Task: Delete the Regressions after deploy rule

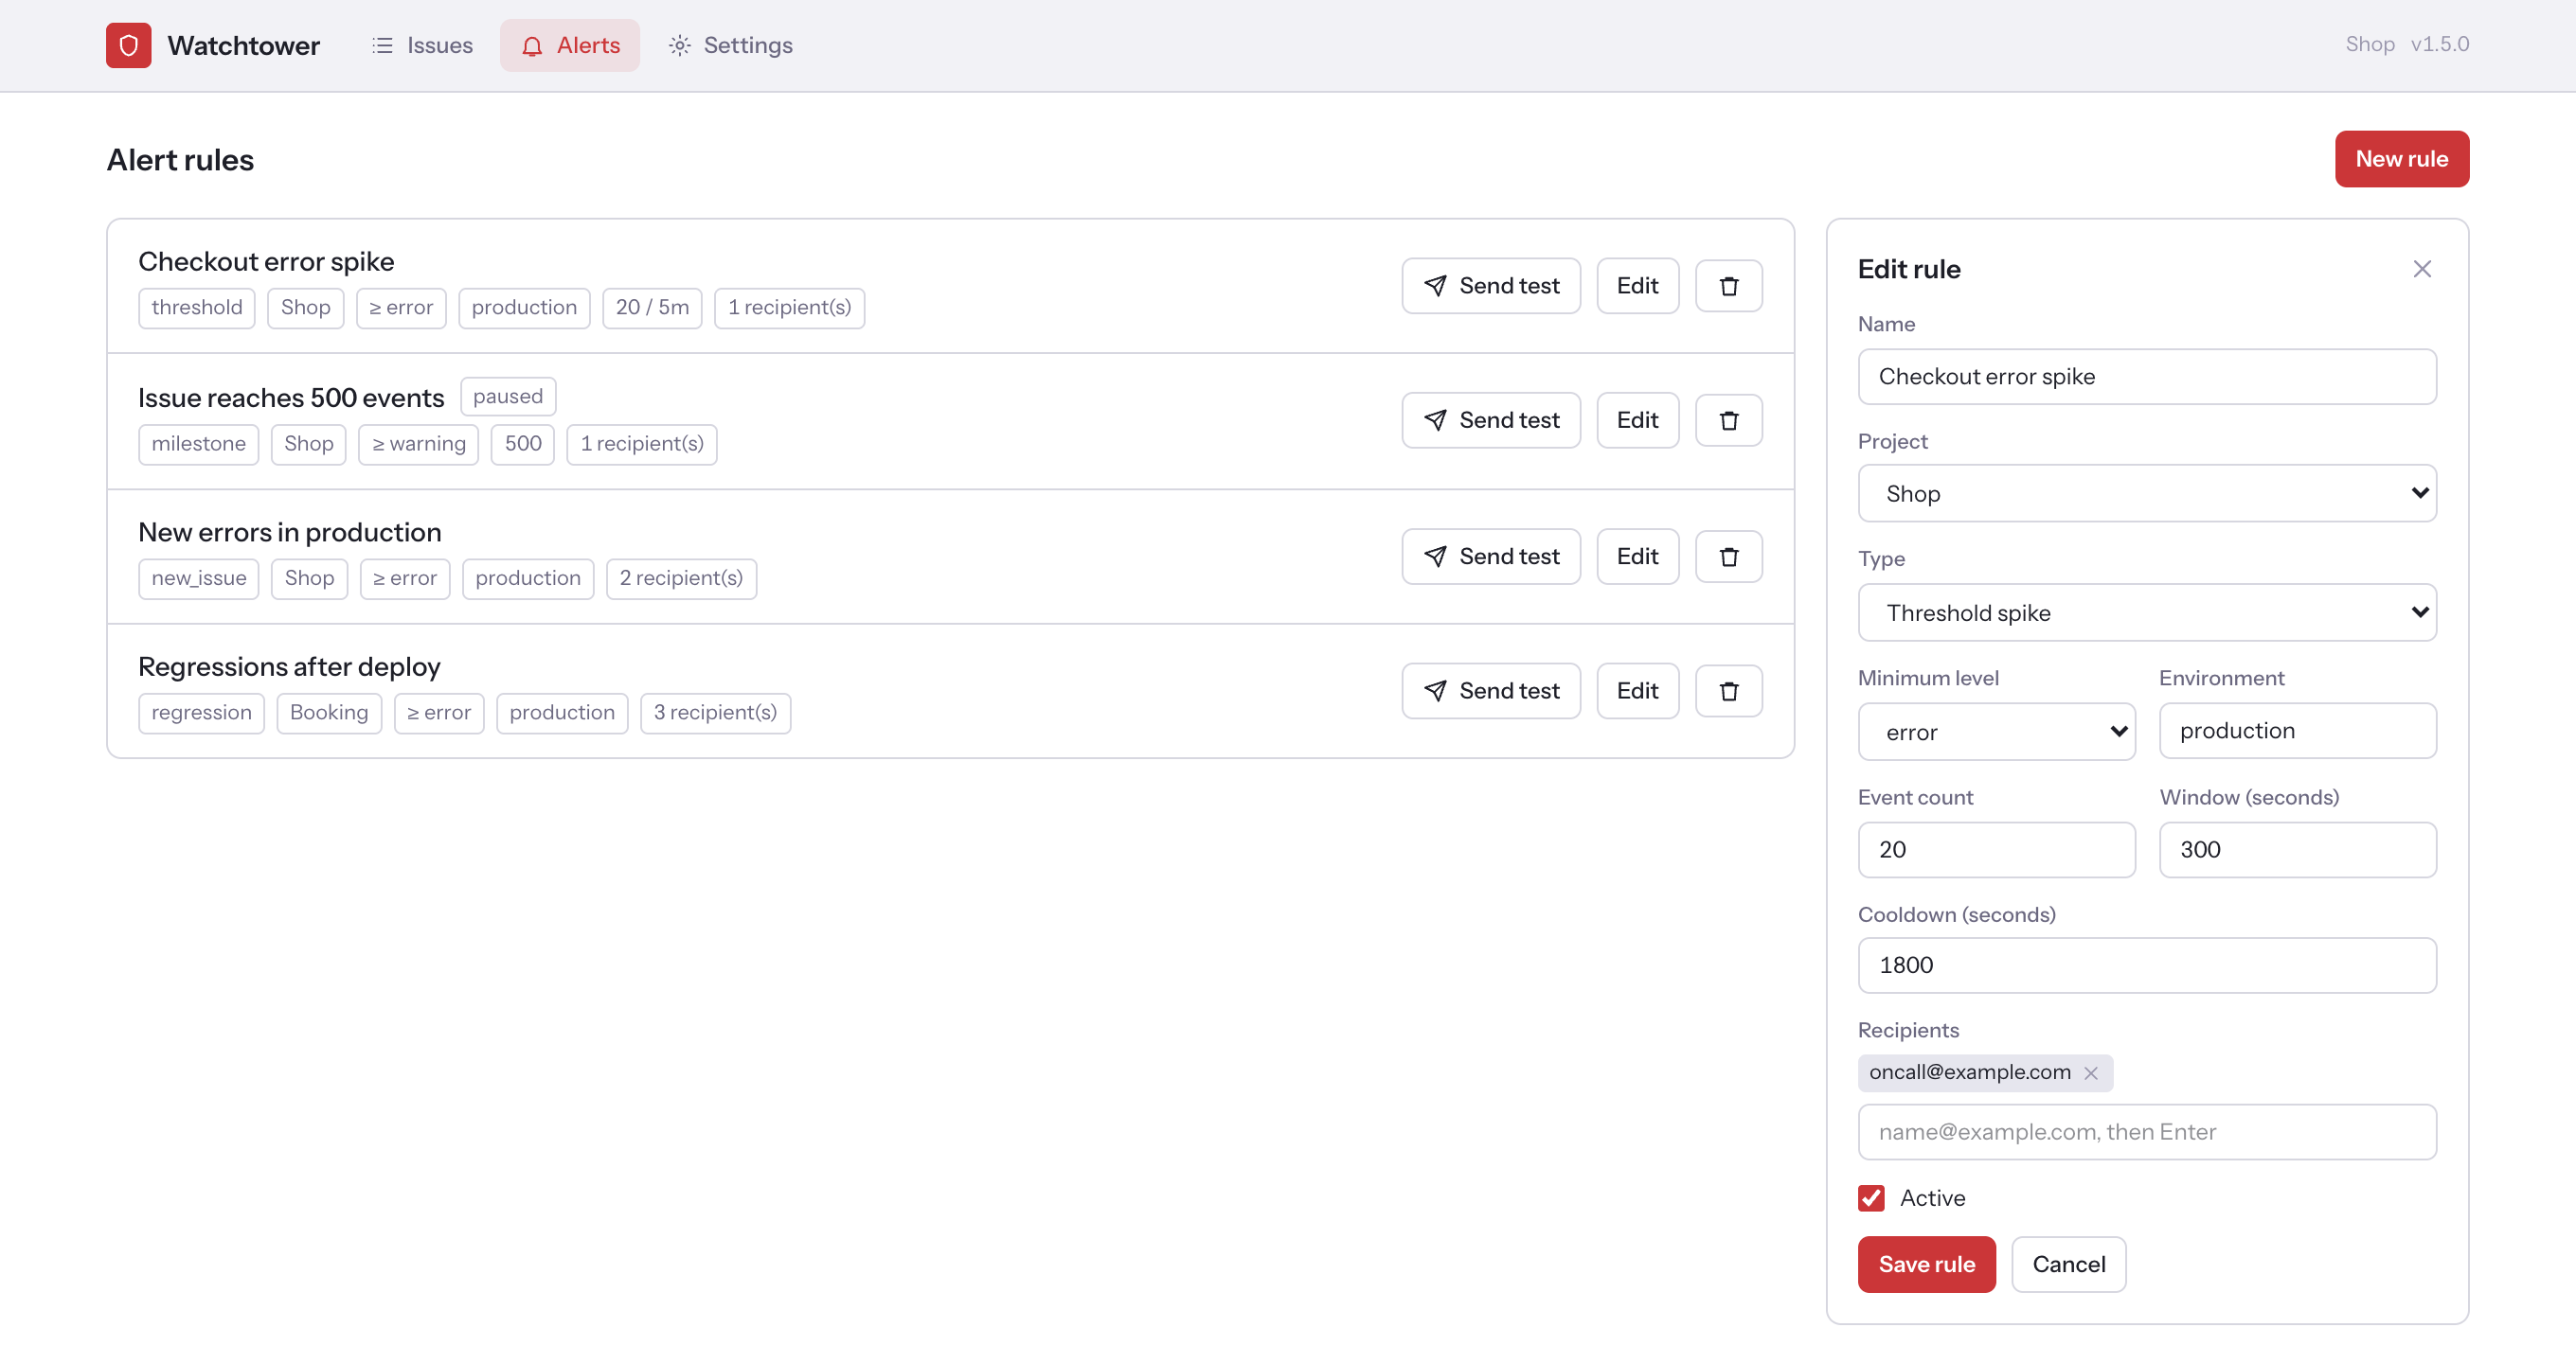Action: 1728,692
